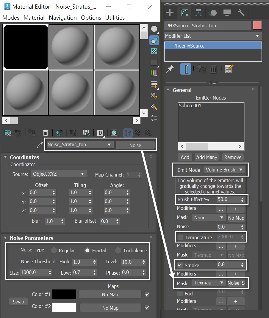Open Mask None dropdown under Brush Effect
269x318 pixels.
point(209,218)
